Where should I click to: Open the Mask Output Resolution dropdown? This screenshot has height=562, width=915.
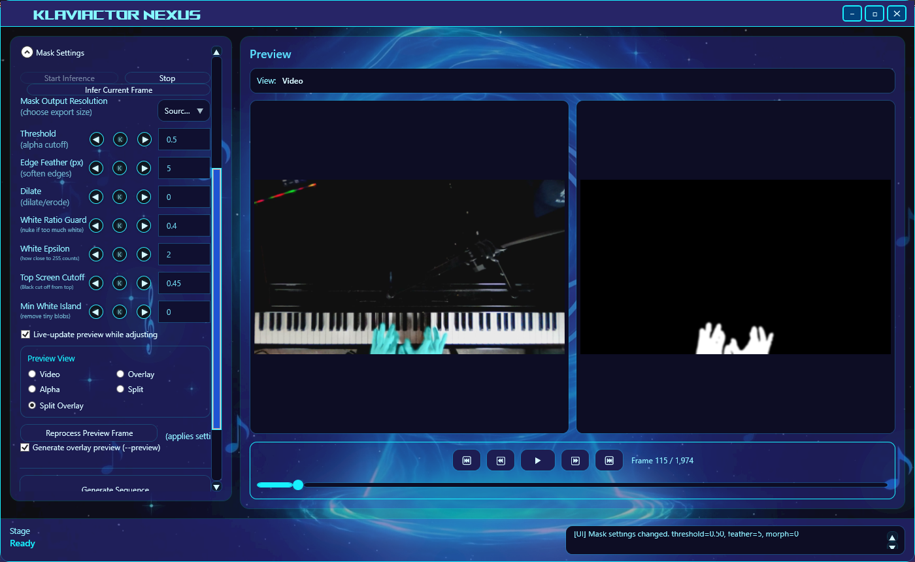184,110
